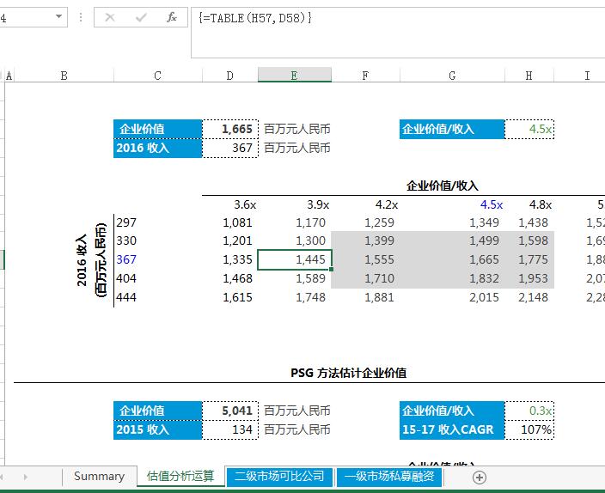Select the 估值分析运算 sheet tab
This screenshot has height=493, width=605.
coord(180,477)
